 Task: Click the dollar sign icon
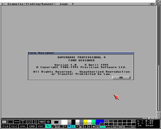pos(85,126)
